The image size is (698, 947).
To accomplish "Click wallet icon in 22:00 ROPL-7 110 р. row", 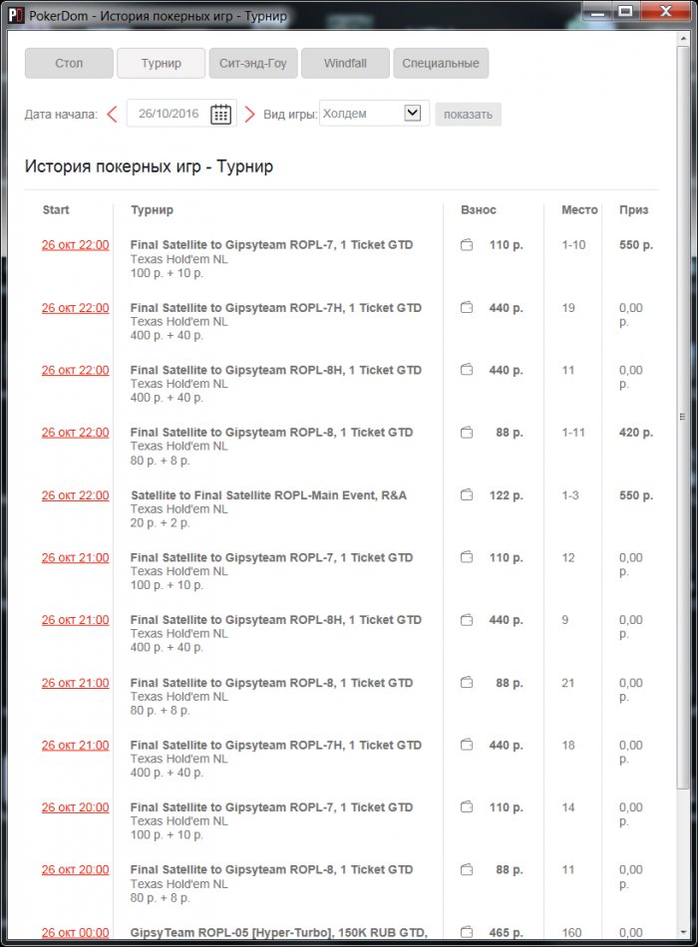I will coord(467,245).
